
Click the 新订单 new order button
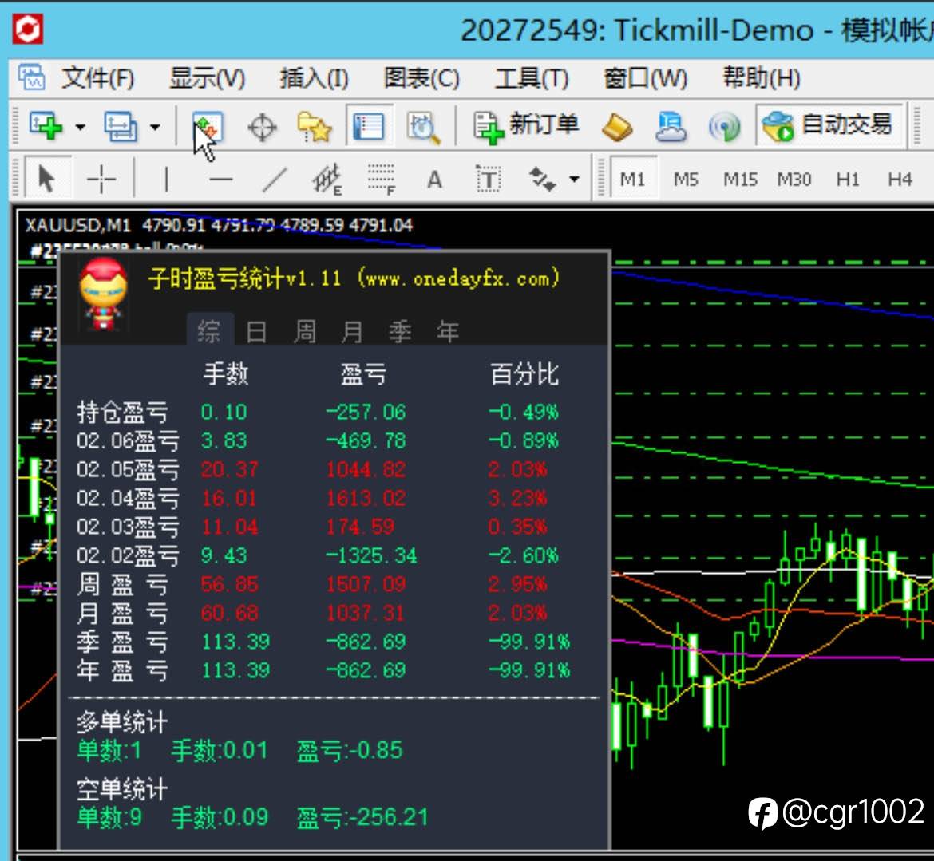(525, 126)
